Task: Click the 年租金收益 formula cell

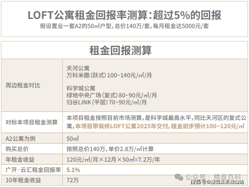Action: (x=113, y=159)
